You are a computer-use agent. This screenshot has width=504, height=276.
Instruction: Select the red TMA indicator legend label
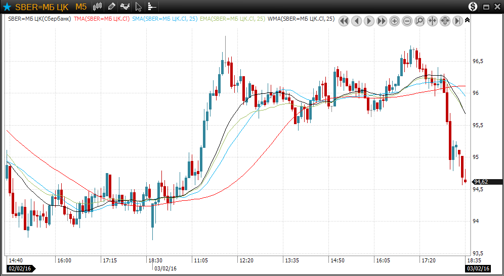point(102,19)
